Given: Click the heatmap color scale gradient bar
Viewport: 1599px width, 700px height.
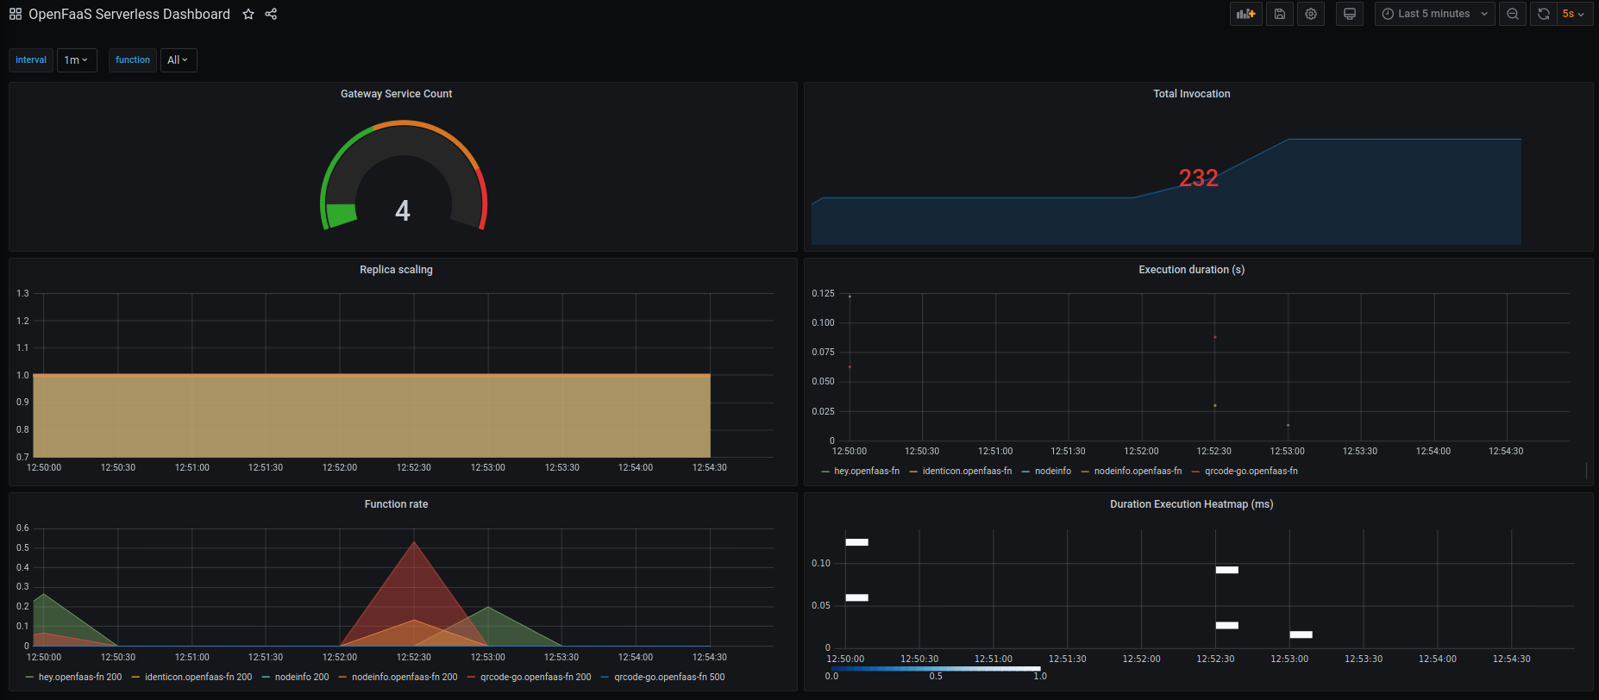Looking at the screenshot, I should (x=936, y=668).
